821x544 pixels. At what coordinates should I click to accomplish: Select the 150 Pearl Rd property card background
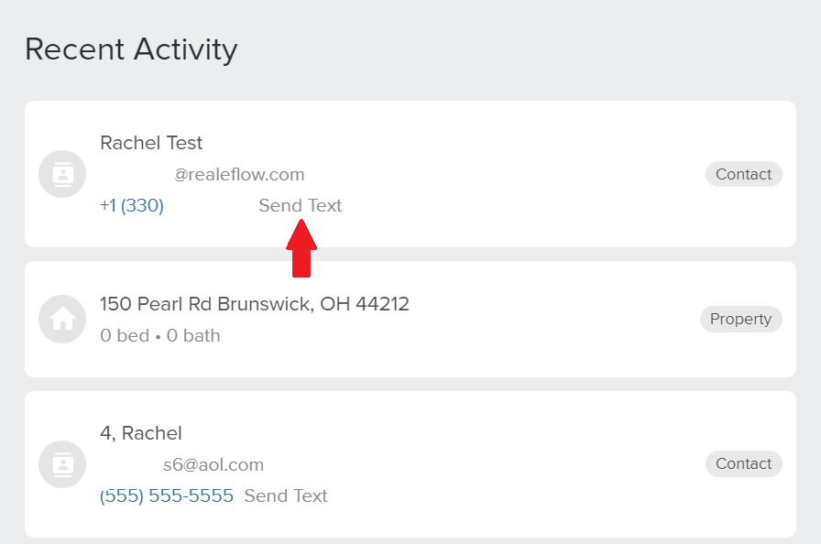click(x=410, y=319)
